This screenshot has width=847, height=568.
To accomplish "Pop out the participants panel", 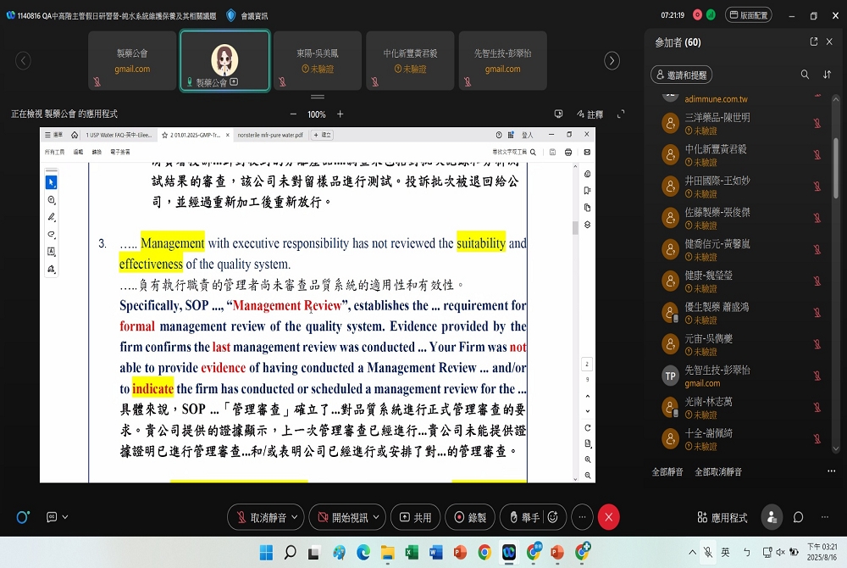I will (x=814, y=42).
